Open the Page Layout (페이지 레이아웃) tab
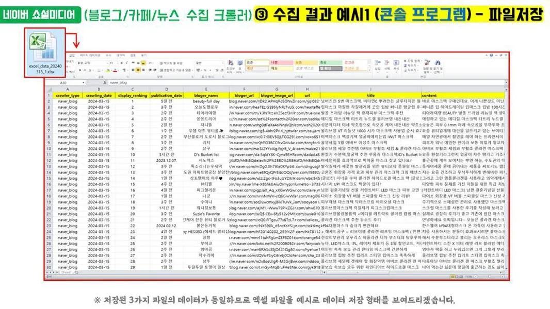This screenshot has width=550, height=309. (90, 55)
